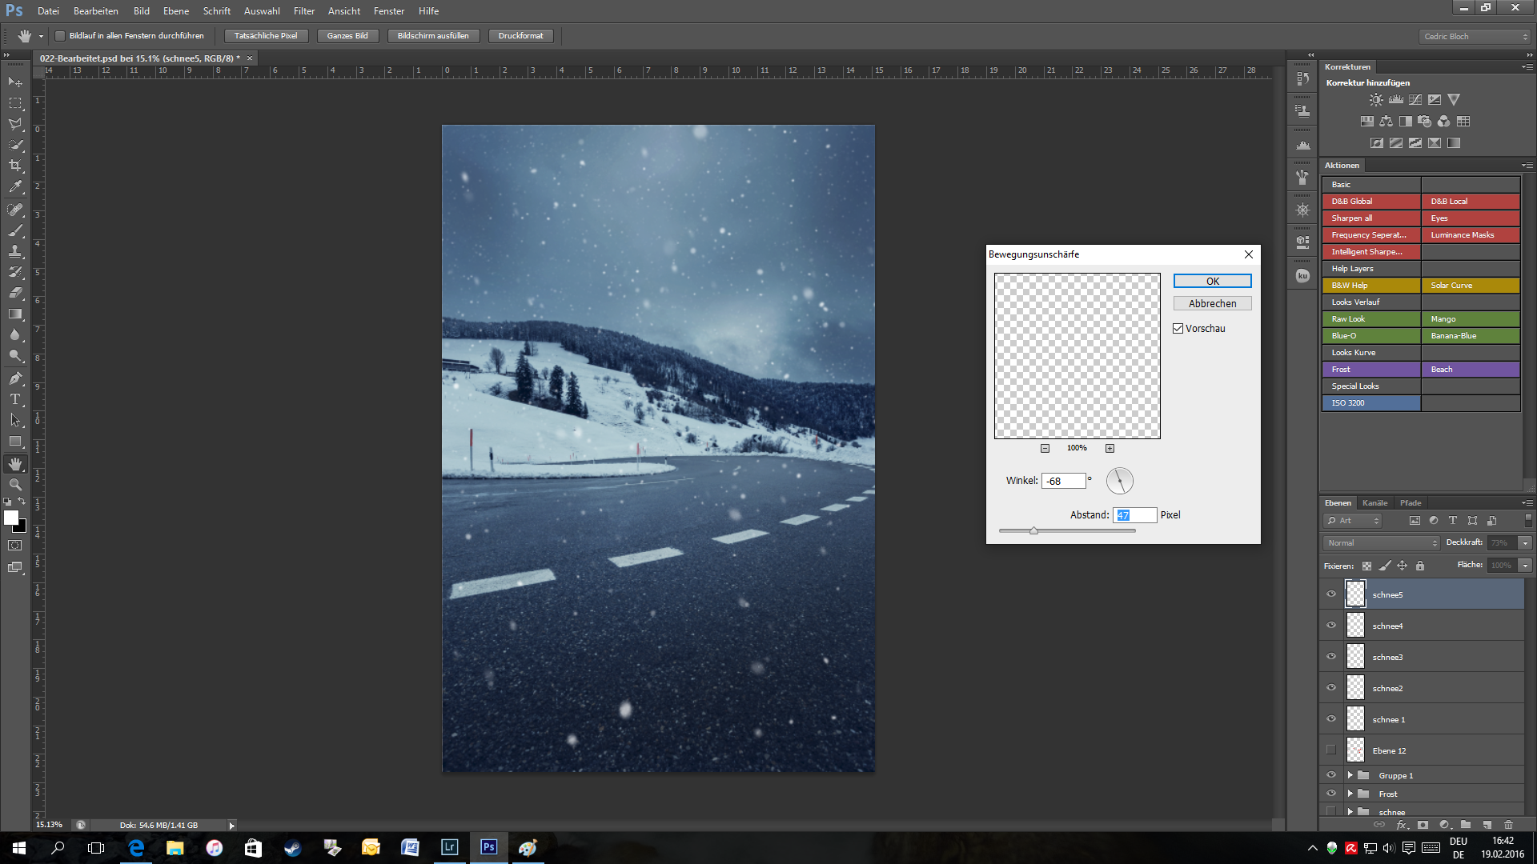Zoom out the blur preview

(x=1045, y=449)
